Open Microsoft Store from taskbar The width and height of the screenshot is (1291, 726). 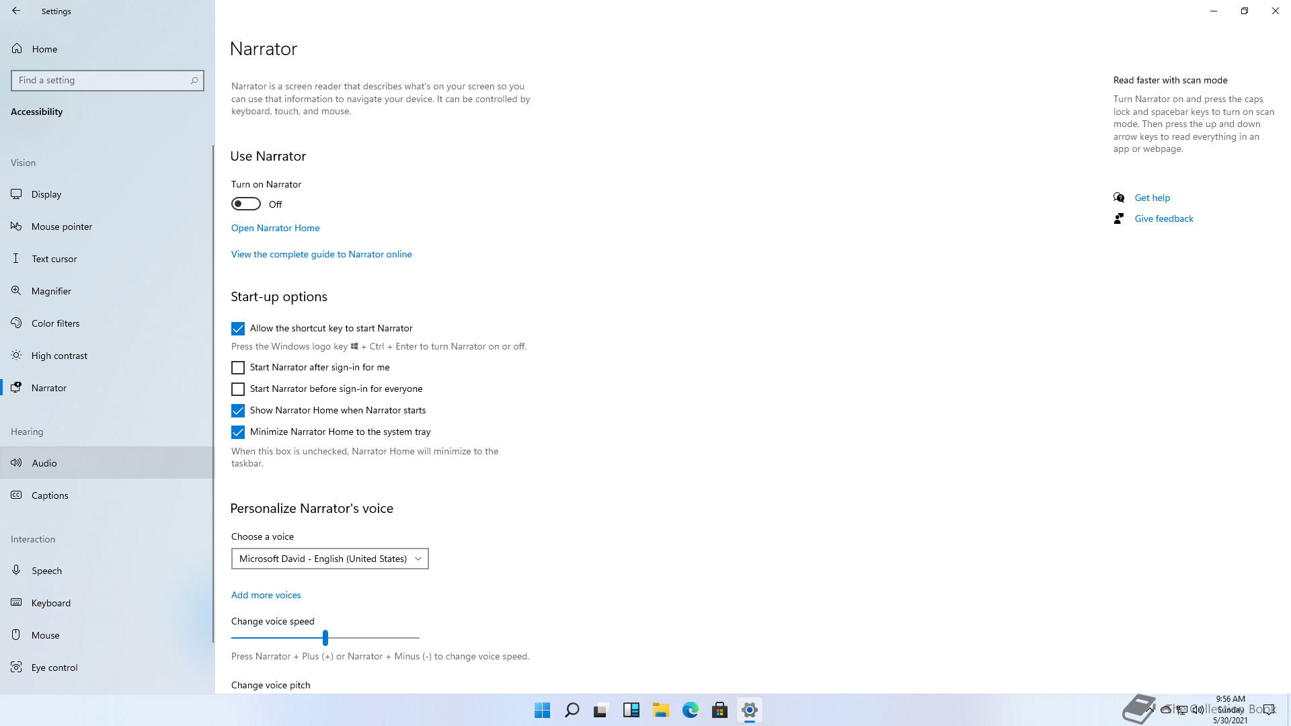(720, 710)
